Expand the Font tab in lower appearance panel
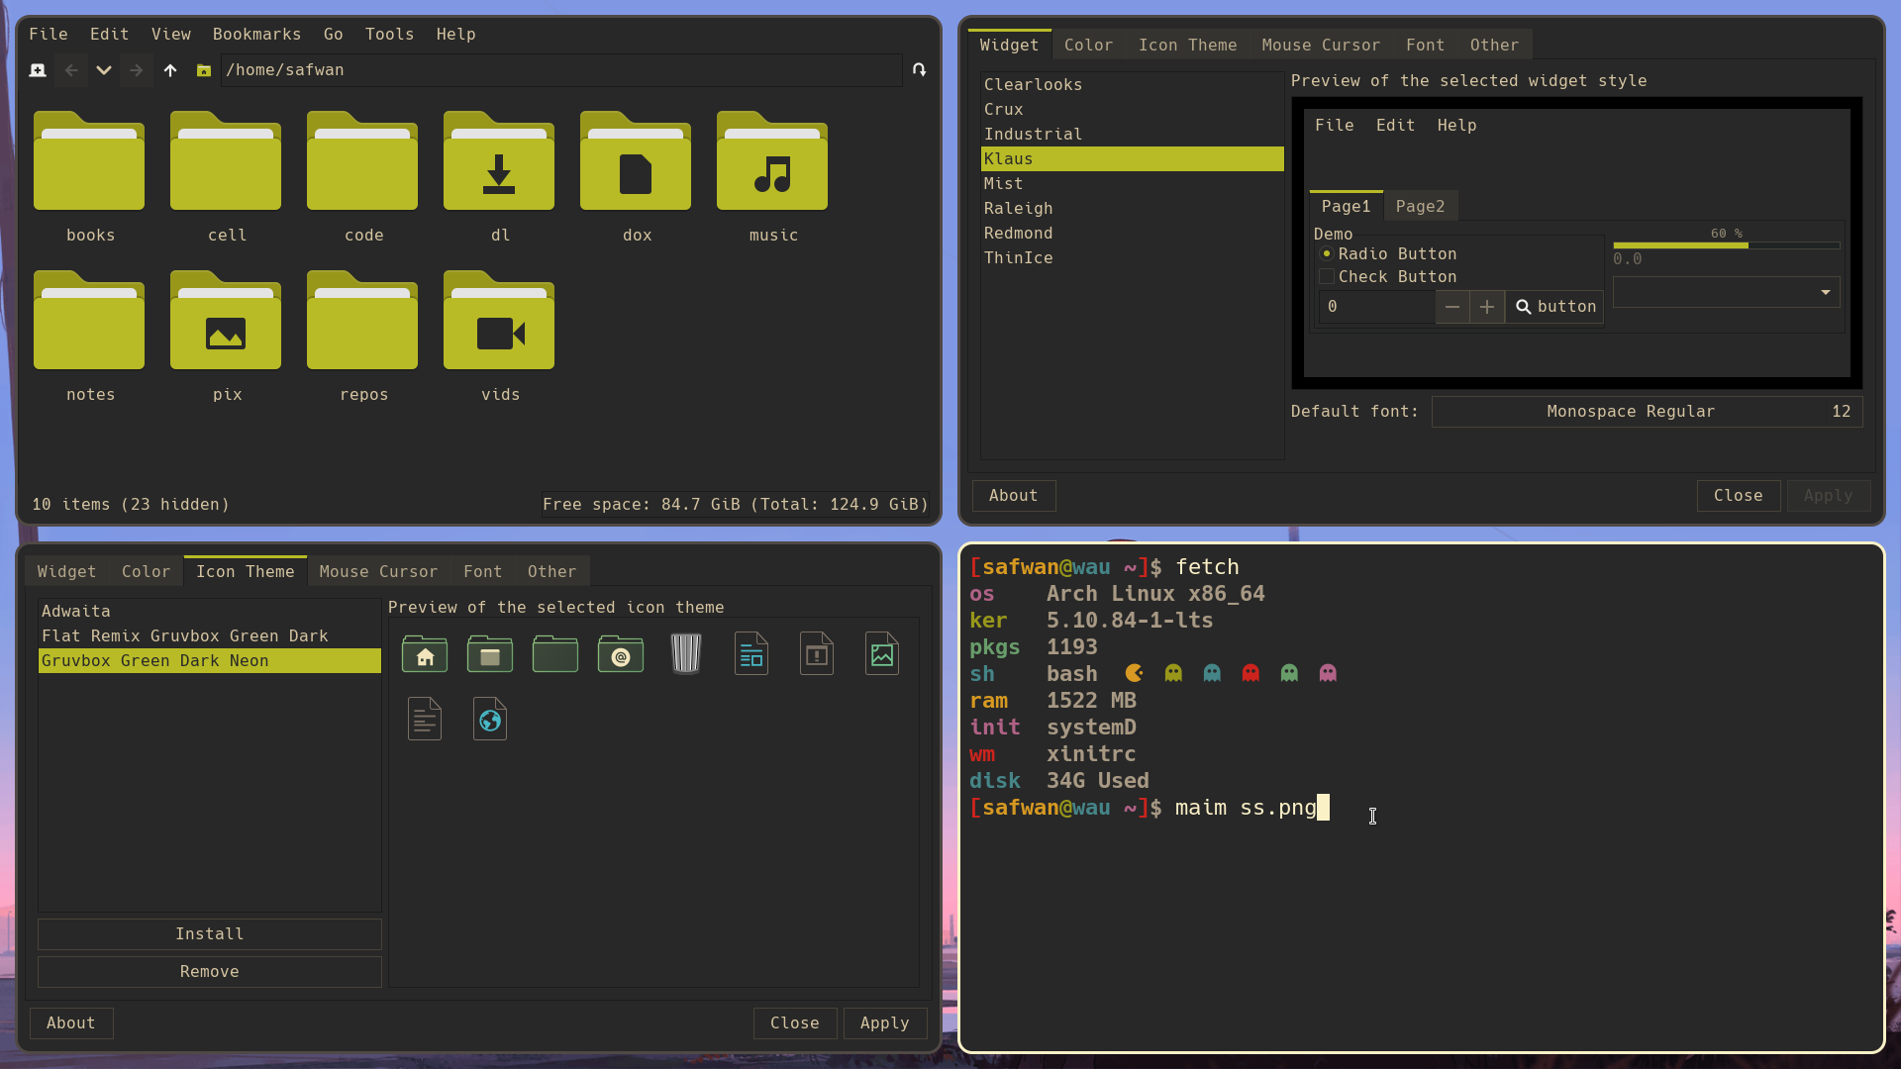1901x1069 pixels. (480, 570)
